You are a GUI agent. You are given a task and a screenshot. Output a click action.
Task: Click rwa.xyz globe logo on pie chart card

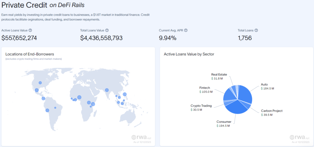292,137
